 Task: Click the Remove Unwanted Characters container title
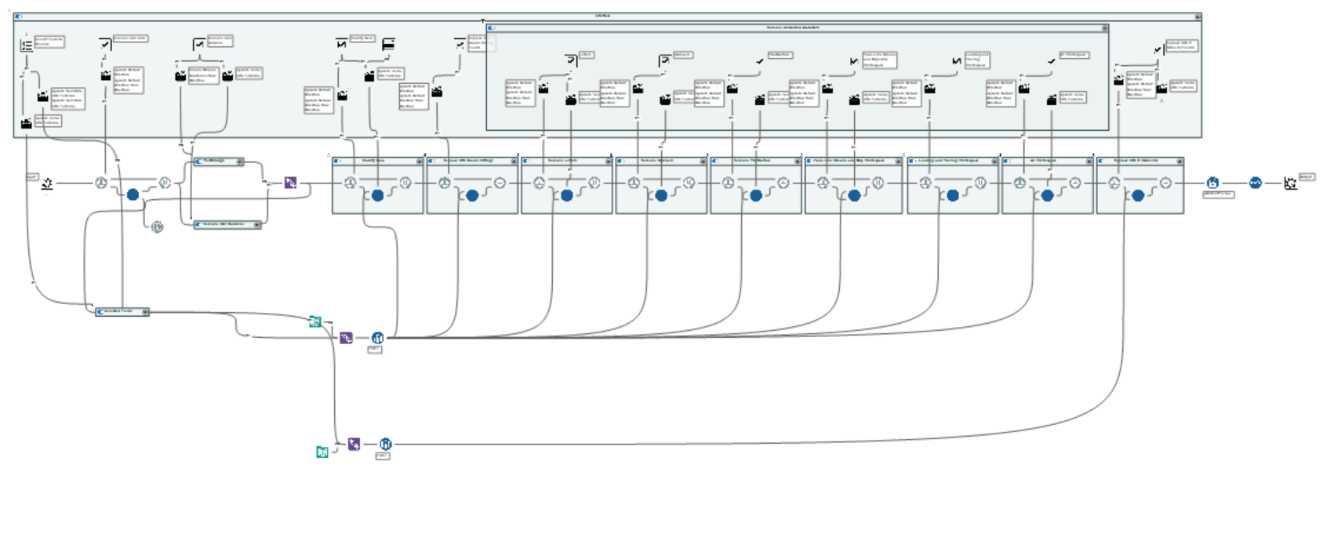click(x=793, y=27)
